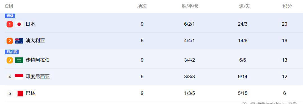Click the 积分 column header

(x=287, y=6)
